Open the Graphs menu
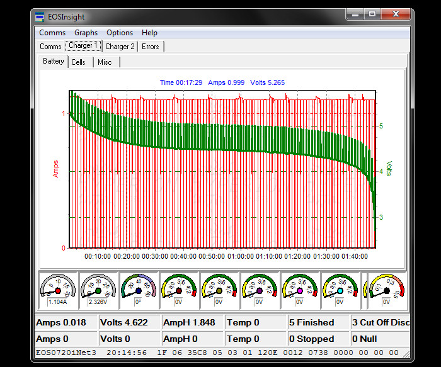Image resolution: width=441 pixels, height=367 pixels. tap(86, 33)
